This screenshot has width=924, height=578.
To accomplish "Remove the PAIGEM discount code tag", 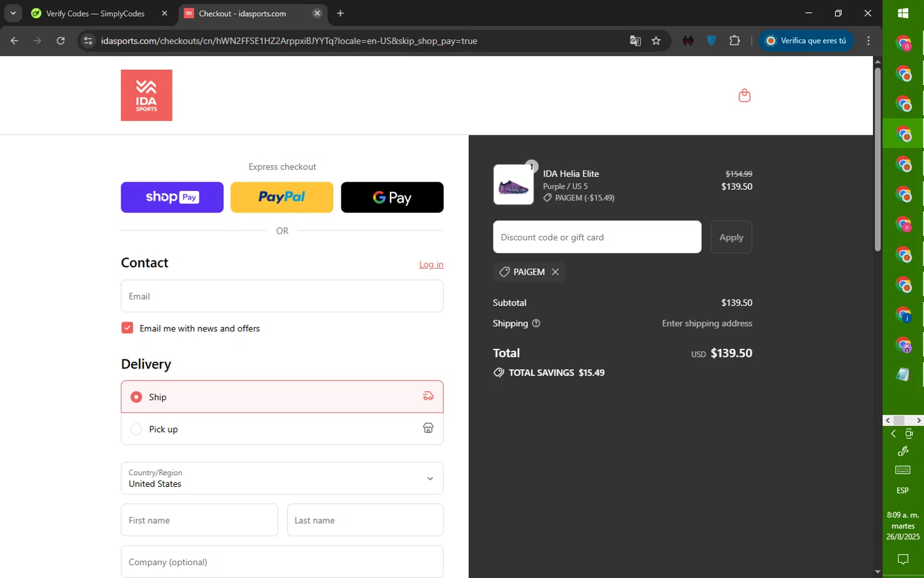I will 555,272.
